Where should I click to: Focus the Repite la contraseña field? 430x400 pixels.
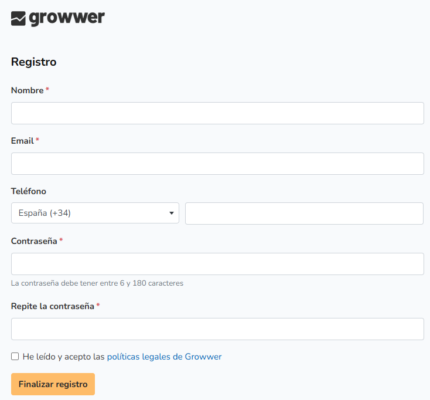click(217, 329)
